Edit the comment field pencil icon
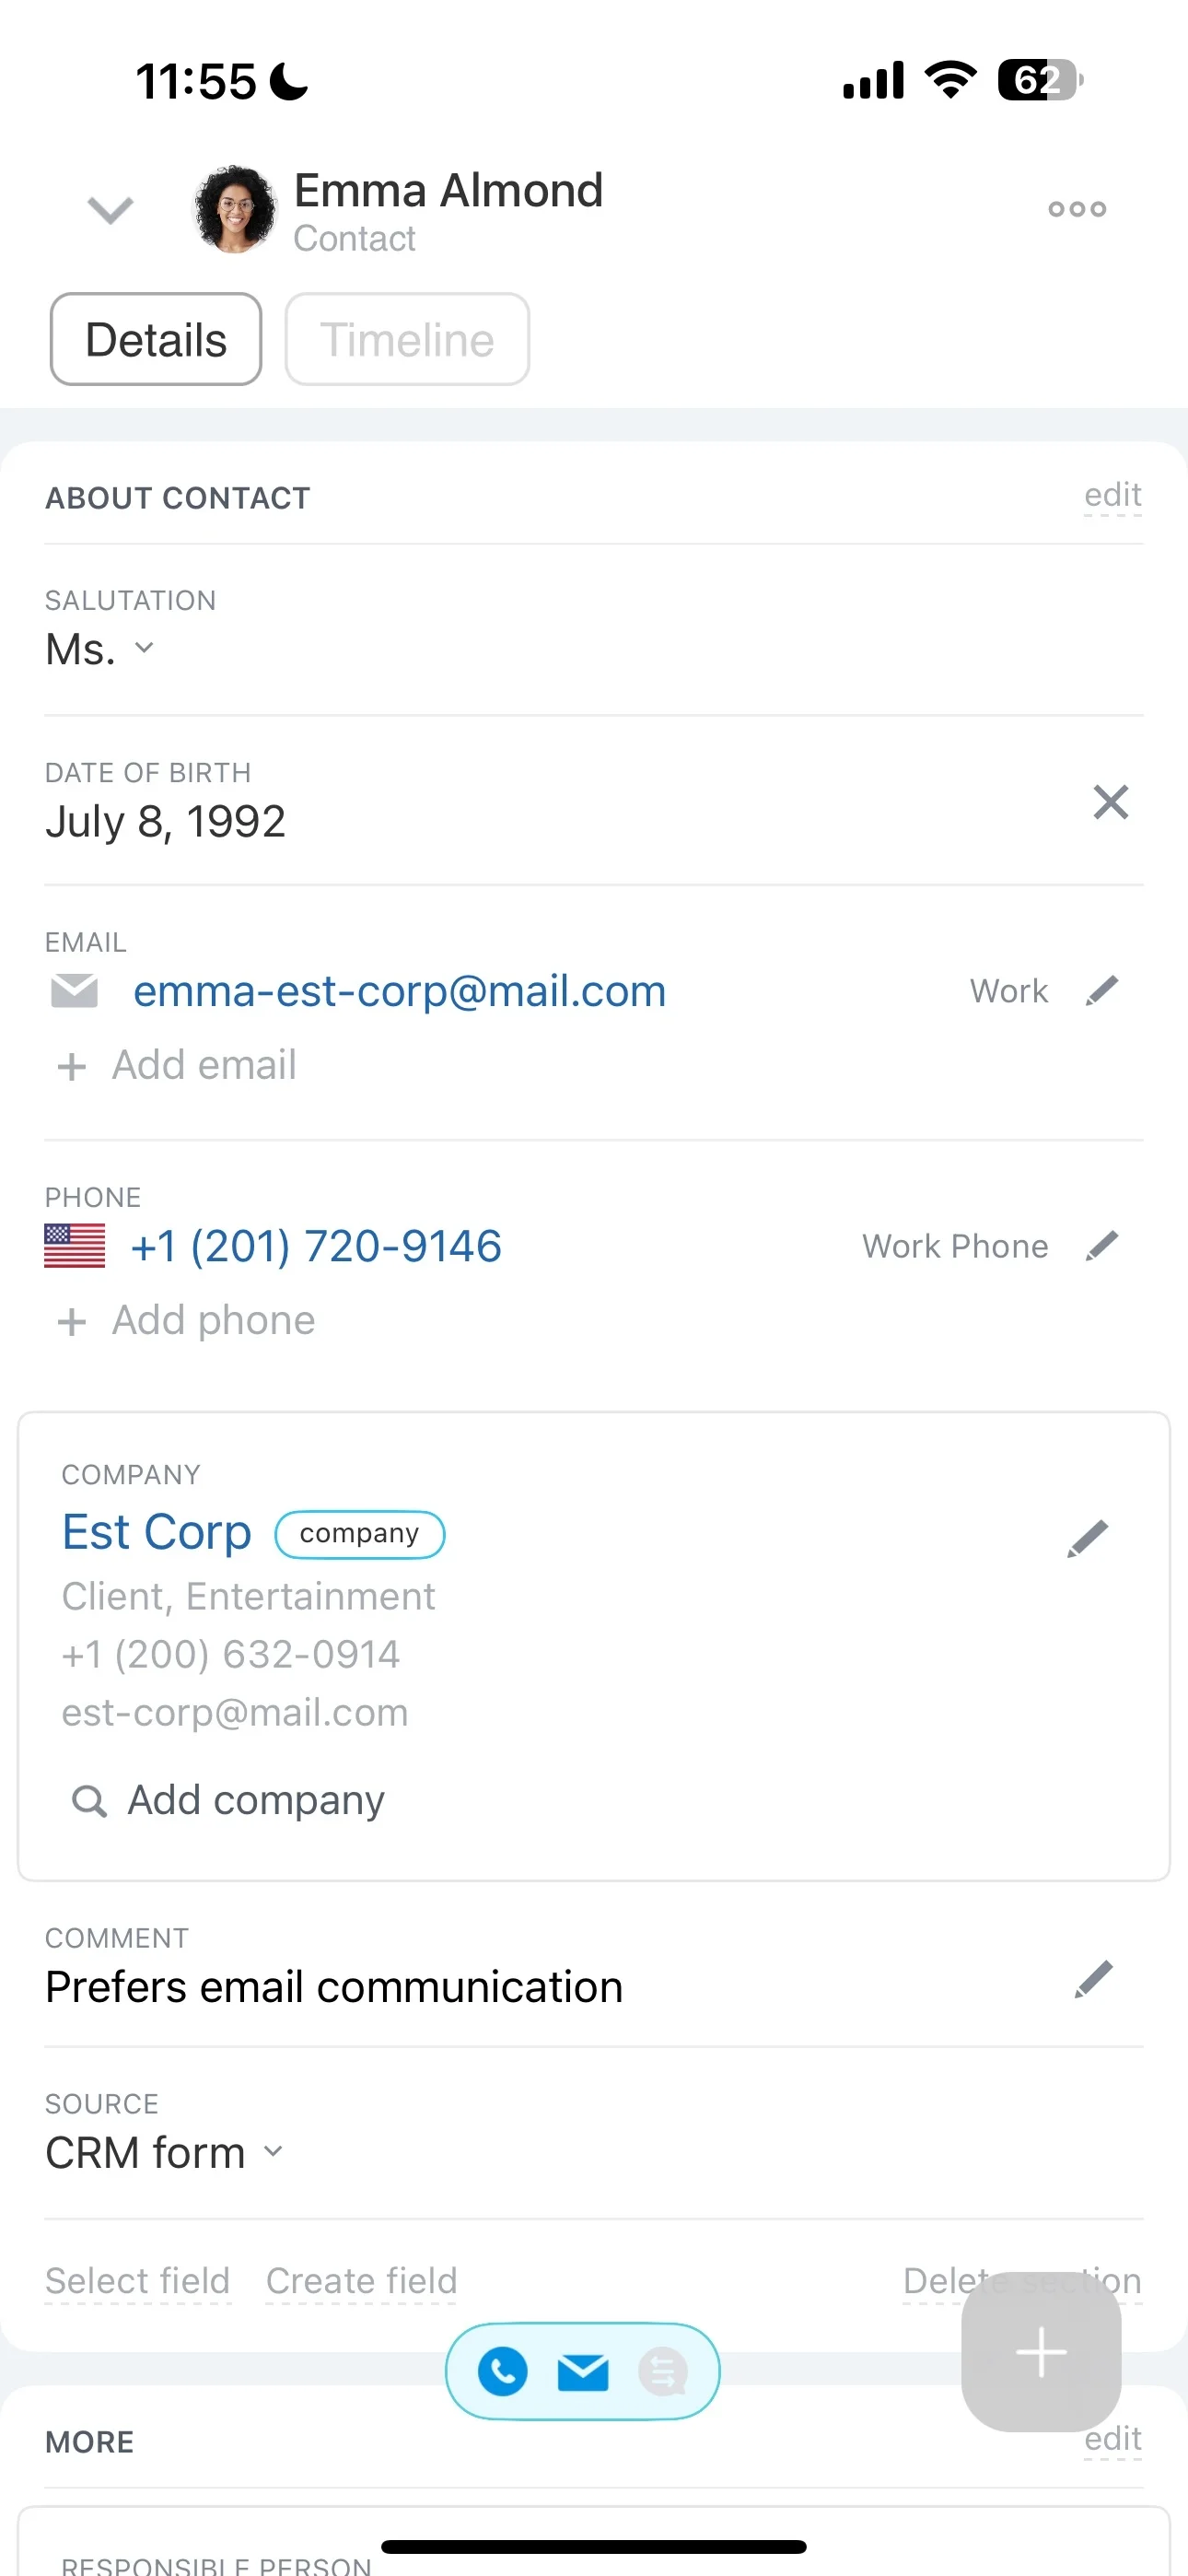Viewport: 1188px width, 2576px height. (1093, 1979)
